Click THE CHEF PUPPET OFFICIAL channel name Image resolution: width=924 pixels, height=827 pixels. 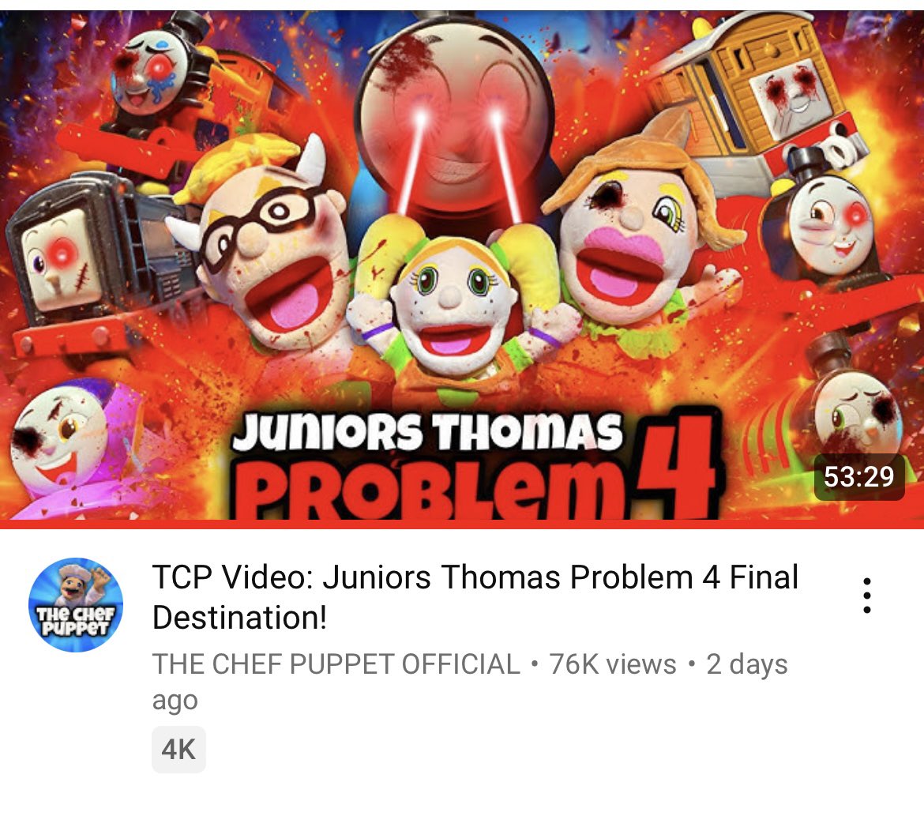[336, 664]
